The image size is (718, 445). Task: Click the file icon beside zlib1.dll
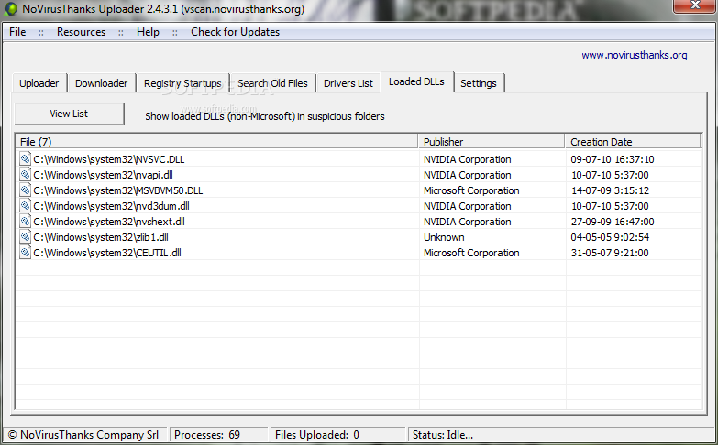point(25,237)
